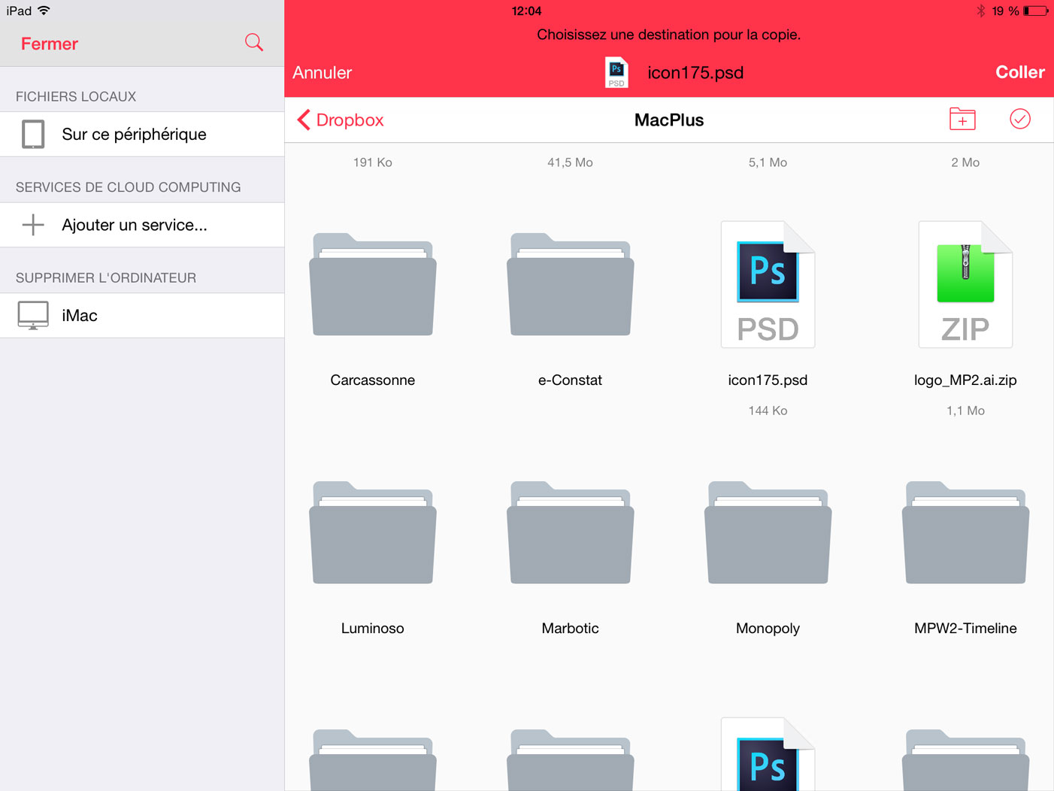Tap the Carcassonne folder name
The height and width of the screenshot is (791, 1054).
(373, 380)
